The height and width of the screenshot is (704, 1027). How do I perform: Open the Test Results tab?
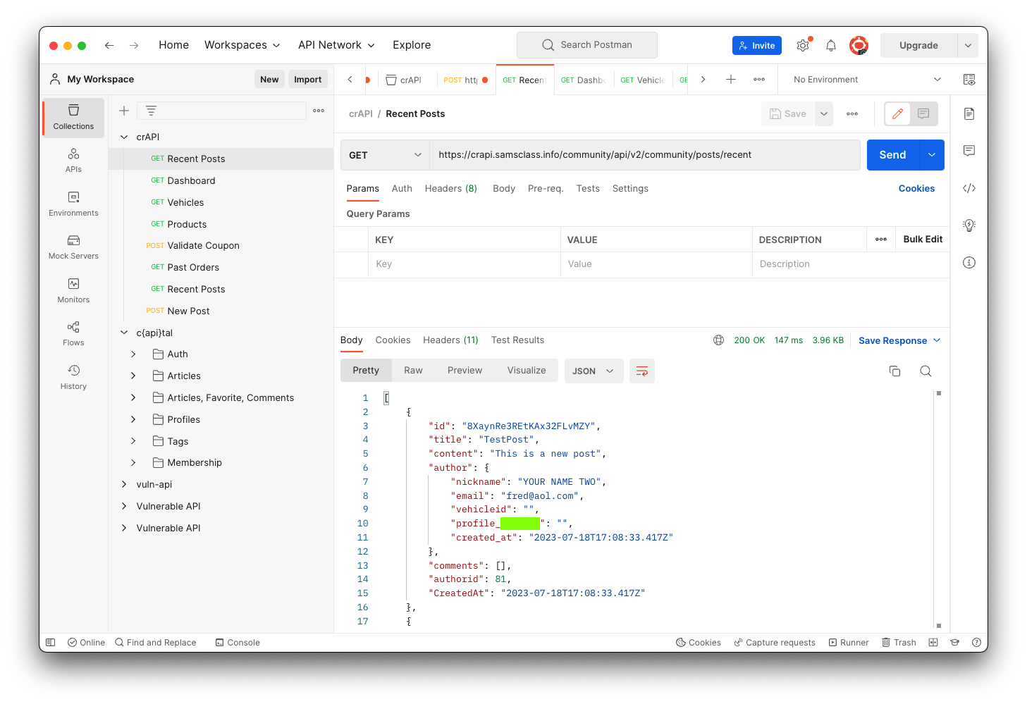coord(517,340)
